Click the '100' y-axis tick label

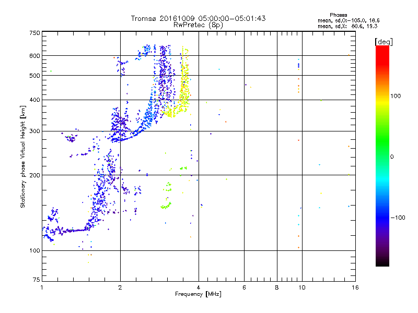[x=34, y=251]
